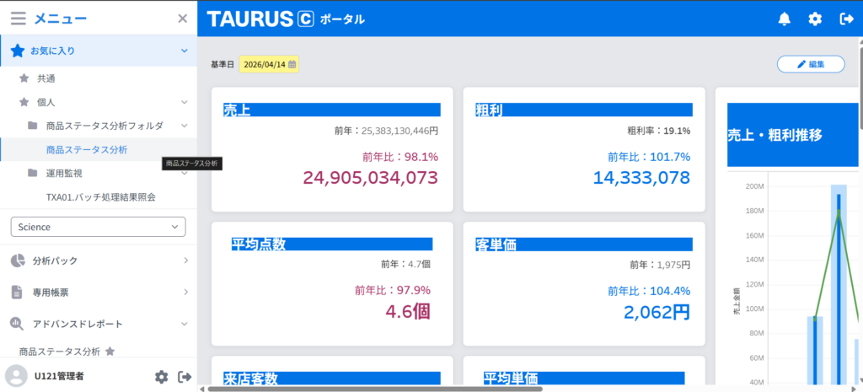863x392 pixels.
Task: Open the calendar icon in date field
Action: pyautogui.click(x=292, y=64)
